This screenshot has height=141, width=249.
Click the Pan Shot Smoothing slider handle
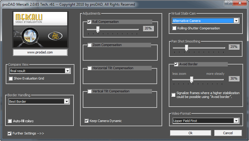click(187, 48)
